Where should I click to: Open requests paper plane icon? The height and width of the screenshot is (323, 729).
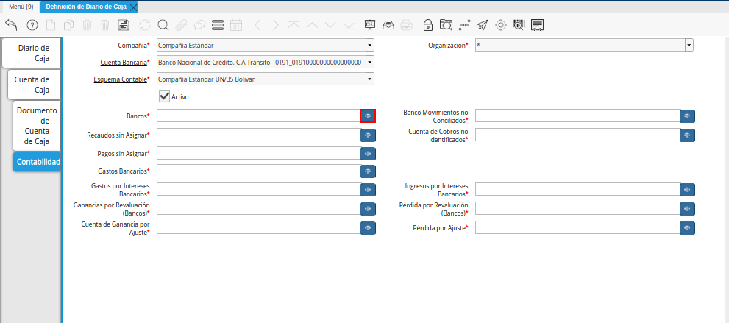pyautogui.click(x=483, y=25)
